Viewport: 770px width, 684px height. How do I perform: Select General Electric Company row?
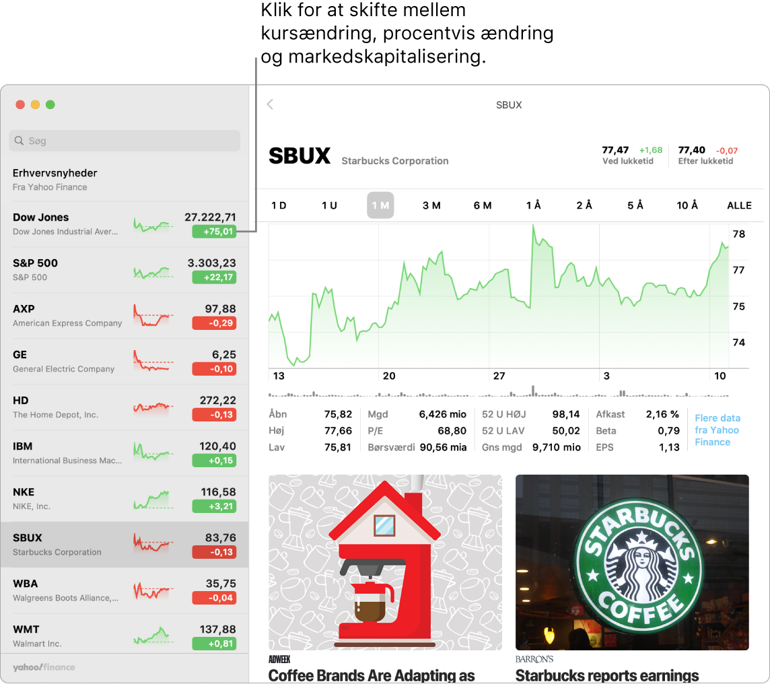tap(125, 362)
